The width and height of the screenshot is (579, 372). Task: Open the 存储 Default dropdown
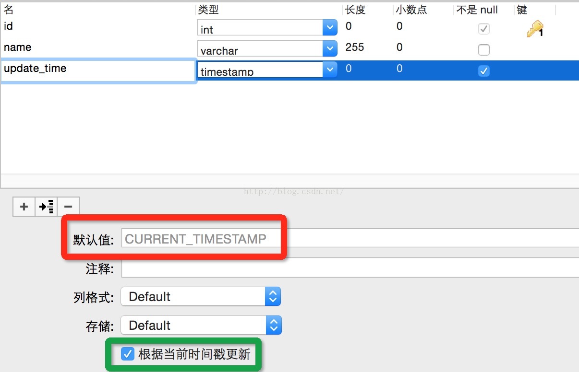pyautogui.click(x=201, y=325)
